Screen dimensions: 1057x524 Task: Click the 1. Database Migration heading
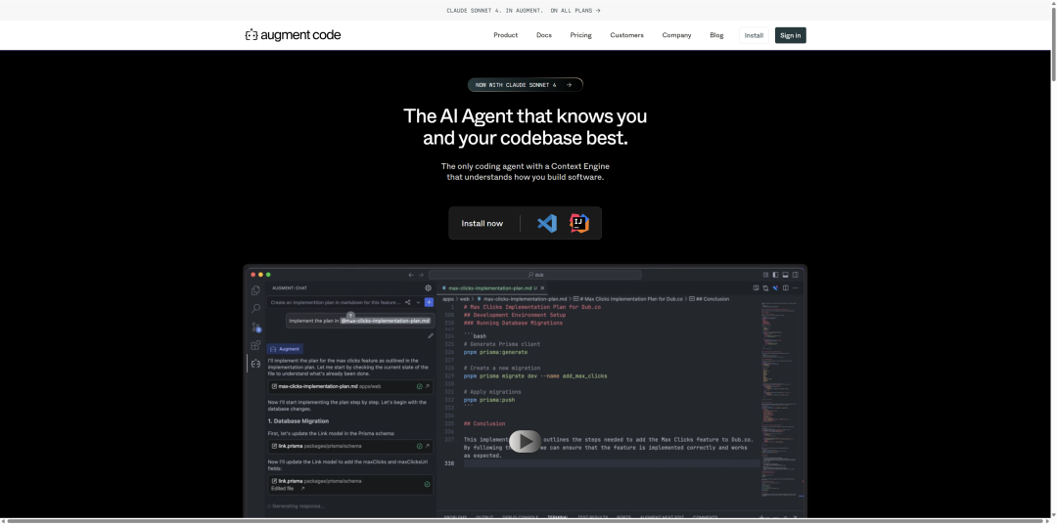(299, 421)
